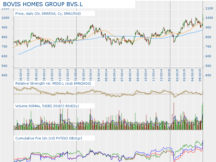Click the tall green volume bar at chart's right edge
Image resolution: width=216 pixels, height=162 pixels.
pos(203,116)
